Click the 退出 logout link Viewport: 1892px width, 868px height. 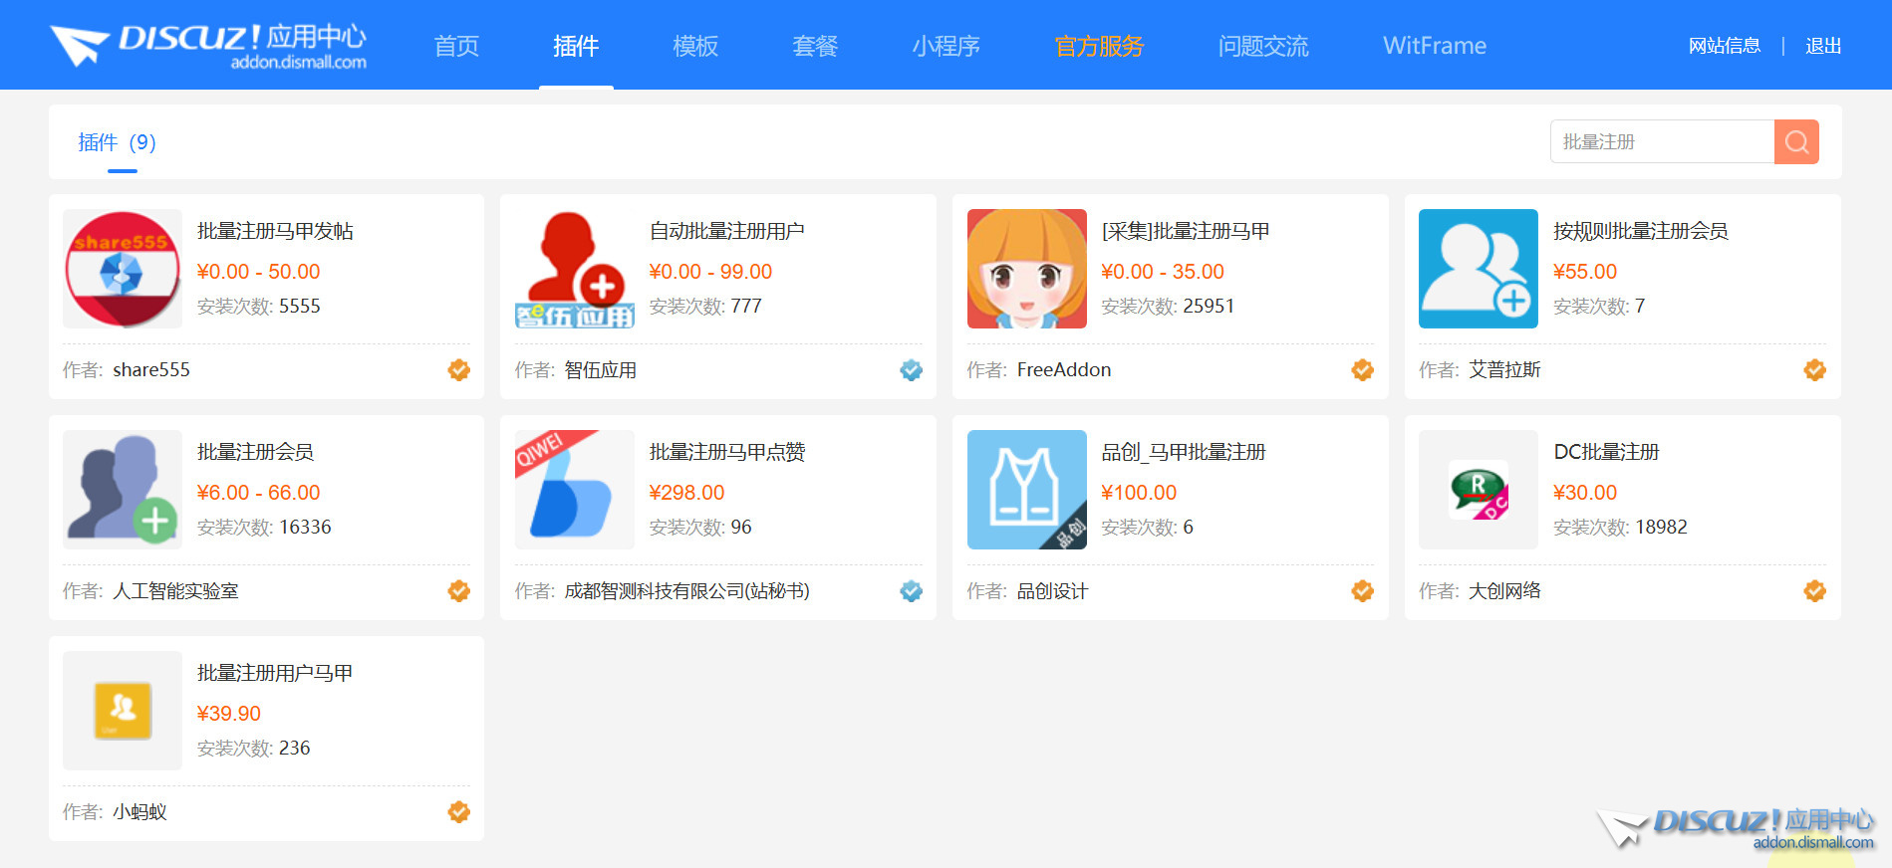pos(1822,46)
